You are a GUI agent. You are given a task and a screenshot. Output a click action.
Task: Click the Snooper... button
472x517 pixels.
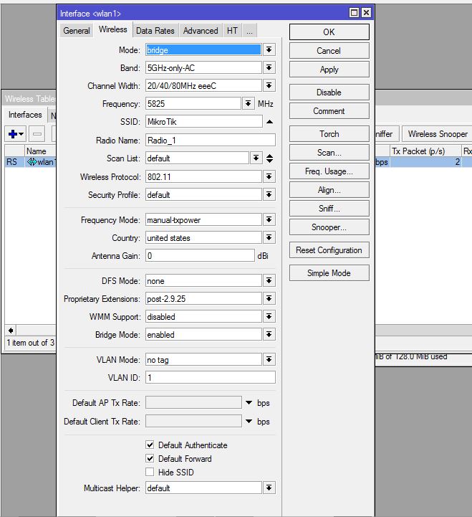329,227
